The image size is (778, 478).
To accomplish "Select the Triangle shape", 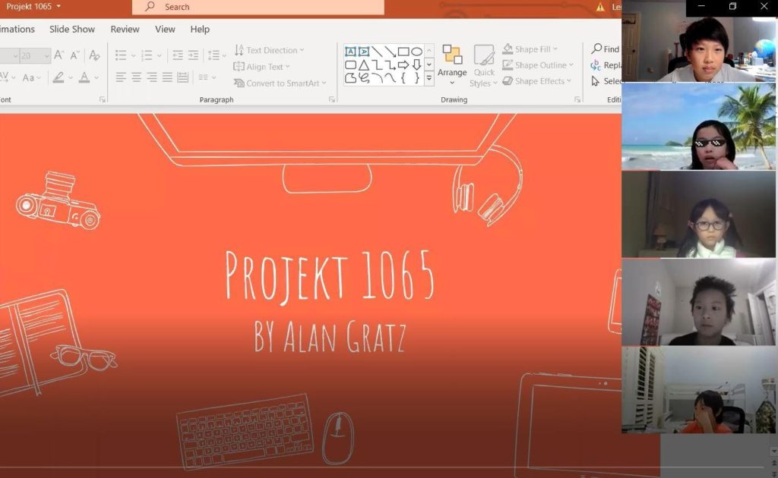I will [x=364, y=65].
